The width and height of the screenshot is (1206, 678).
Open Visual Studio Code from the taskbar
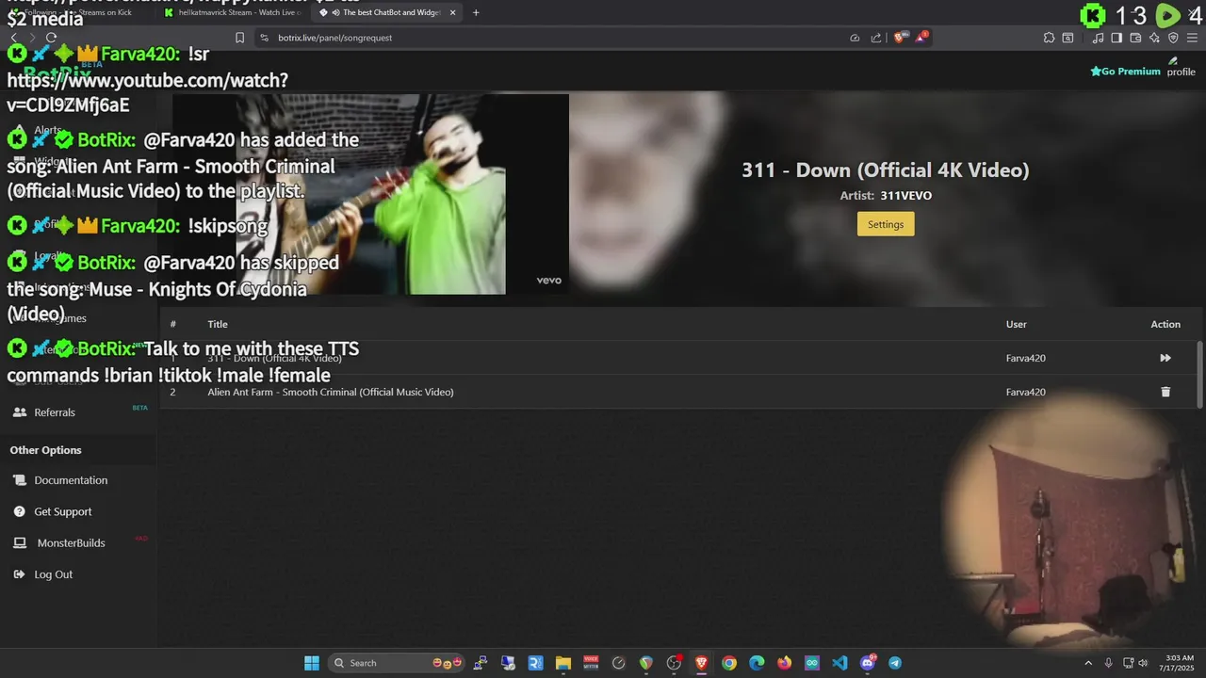tap(839, 663)
